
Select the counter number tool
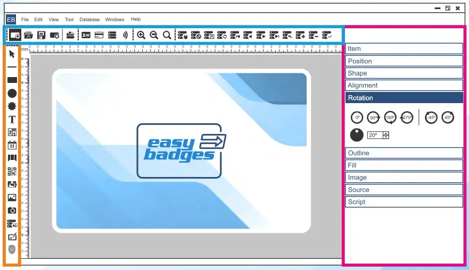point(12,132)
